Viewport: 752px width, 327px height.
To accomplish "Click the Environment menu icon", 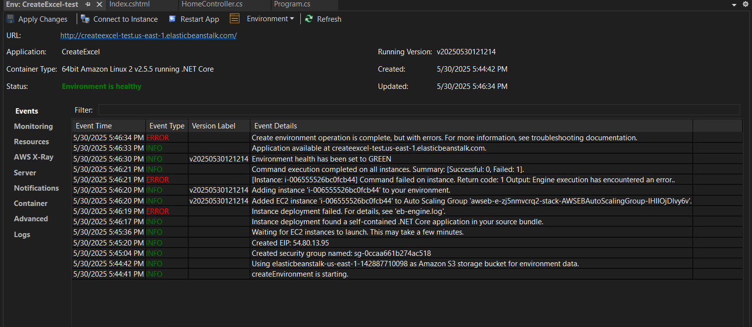I will pyautogui.click(x=235, y=19).
